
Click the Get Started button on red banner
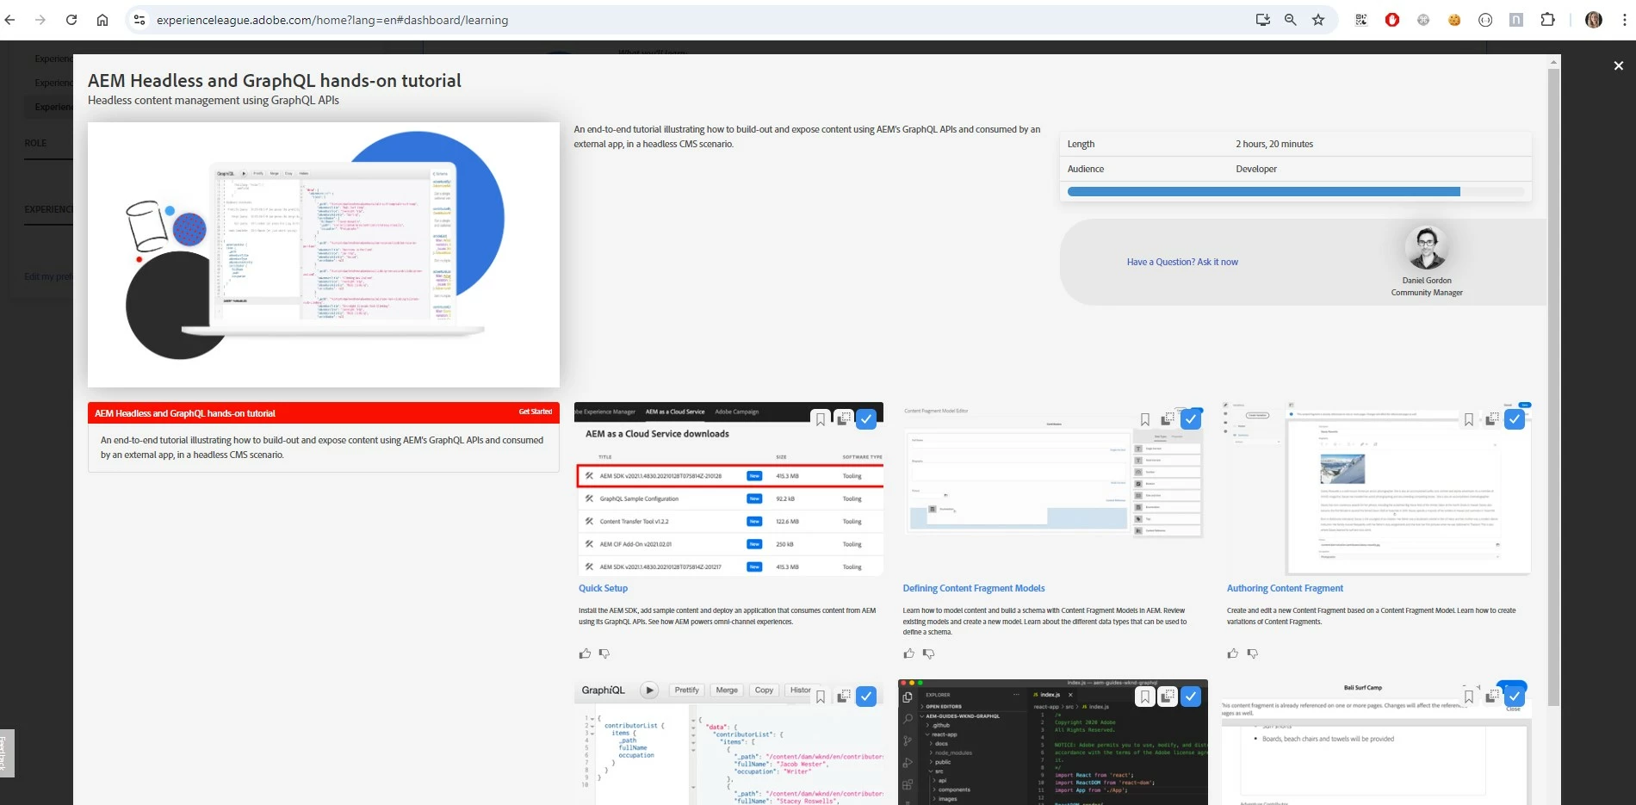(x=536, y=412)
